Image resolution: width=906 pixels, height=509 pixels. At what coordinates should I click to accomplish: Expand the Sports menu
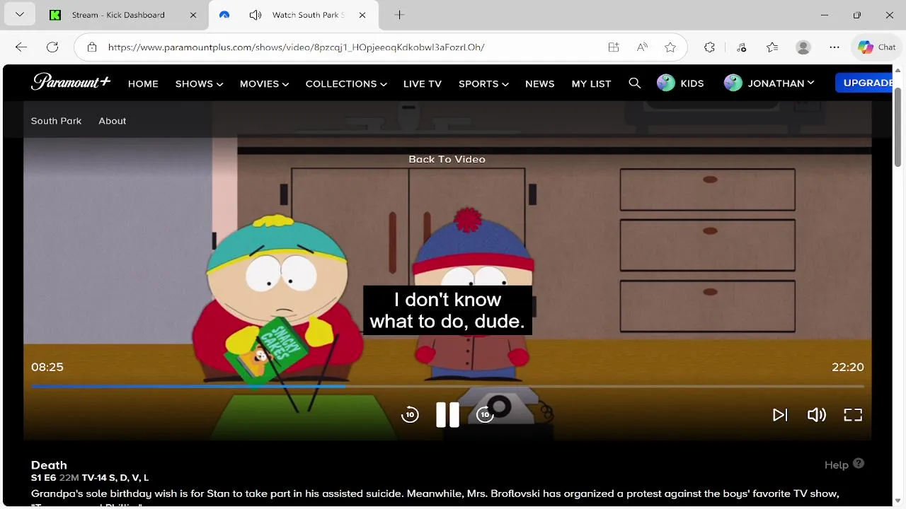[x=483, y=83]
